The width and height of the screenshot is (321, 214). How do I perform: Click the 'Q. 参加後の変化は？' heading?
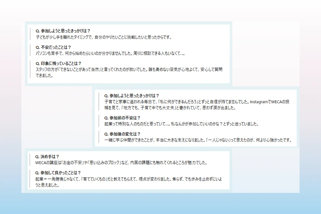point(122,134)
